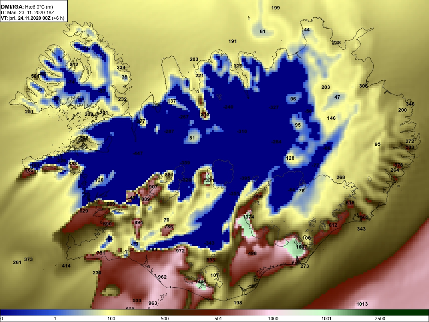Click the value 47 on the map
The width and height of the screenshot is (429, 322).
pyautogui.click(x=337, y=97)
